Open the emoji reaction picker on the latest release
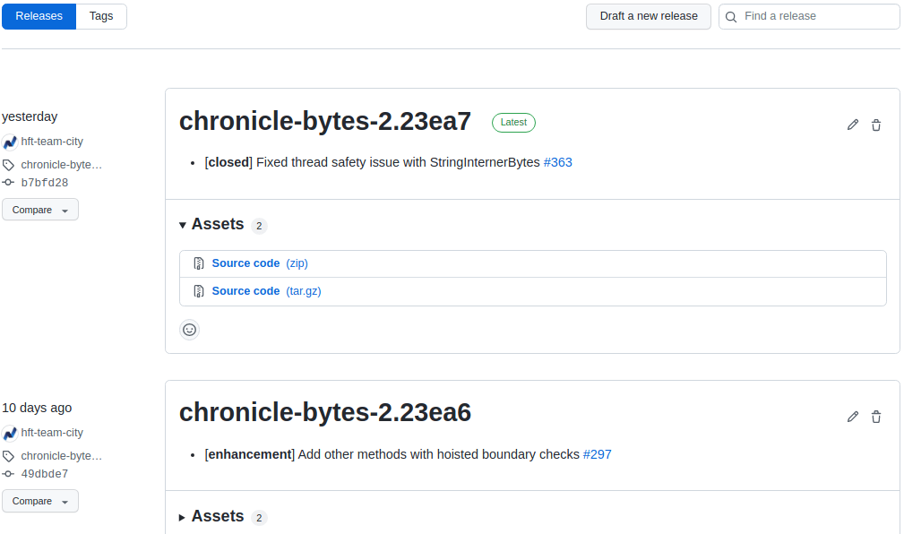The width and height of the screenshot is (904, 534). [189, 330]
